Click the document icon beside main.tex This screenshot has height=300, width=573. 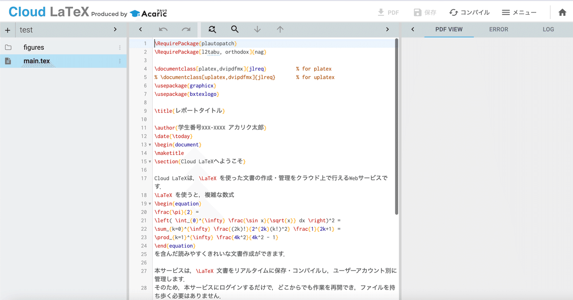click(8, 61)
